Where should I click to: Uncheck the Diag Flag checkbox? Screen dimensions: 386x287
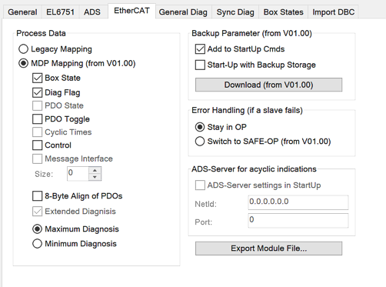37,92
